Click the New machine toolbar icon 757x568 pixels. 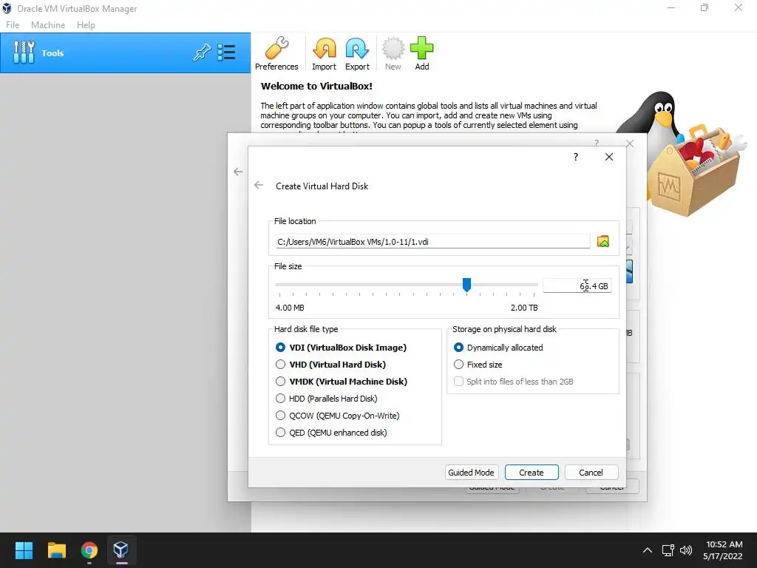click(x=393, y=53)
